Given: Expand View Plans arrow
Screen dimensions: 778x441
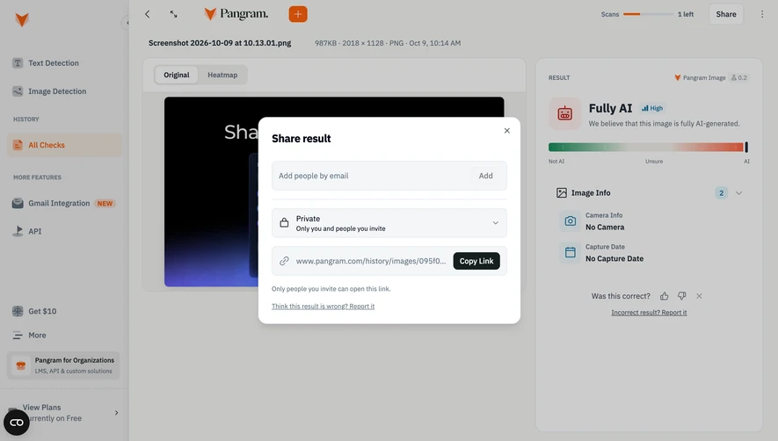Looking at the screenshot, I should pyautogui.click(x=117, y=413).
